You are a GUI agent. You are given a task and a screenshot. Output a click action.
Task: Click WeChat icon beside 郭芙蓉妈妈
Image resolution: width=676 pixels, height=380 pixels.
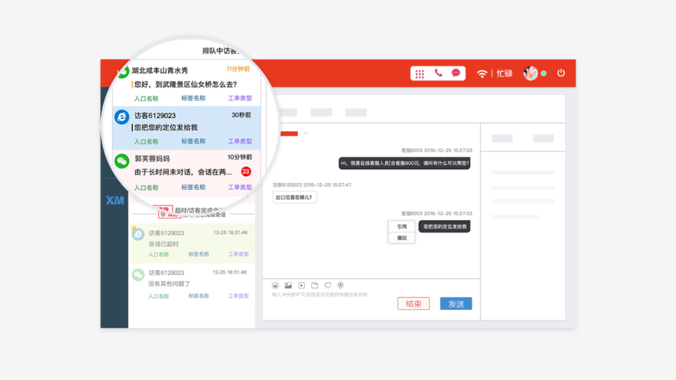[122, 161]
